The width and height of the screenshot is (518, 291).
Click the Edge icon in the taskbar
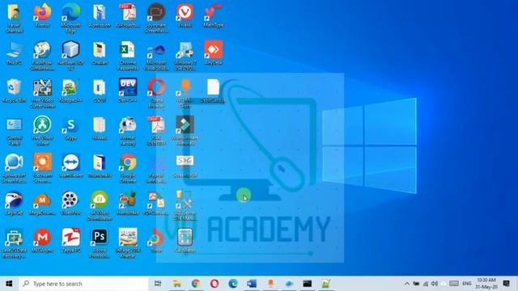[x=233, y=284]
